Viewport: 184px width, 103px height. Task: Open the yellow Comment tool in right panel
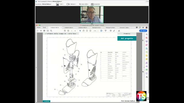(147, 59)
